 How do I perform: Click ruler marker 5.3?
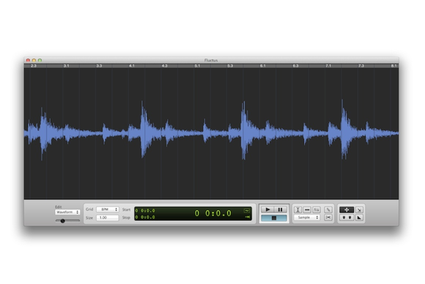point(230,66)
